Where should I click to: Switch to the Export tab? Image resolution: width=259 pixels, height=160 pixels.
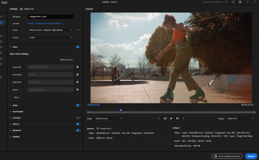pos(4,2)
